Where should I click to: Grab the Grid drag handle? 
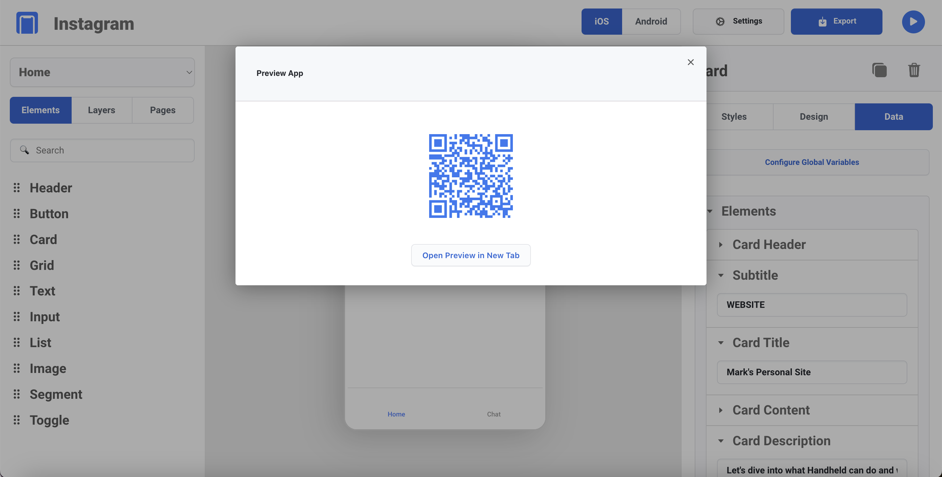[x=16, y=265]
